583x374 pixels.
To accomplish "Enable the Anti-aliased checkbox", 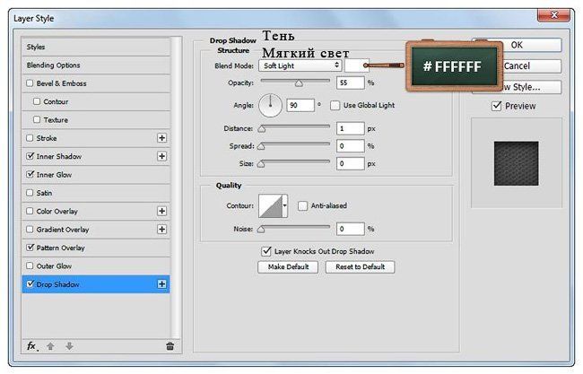I will [302, 205].
